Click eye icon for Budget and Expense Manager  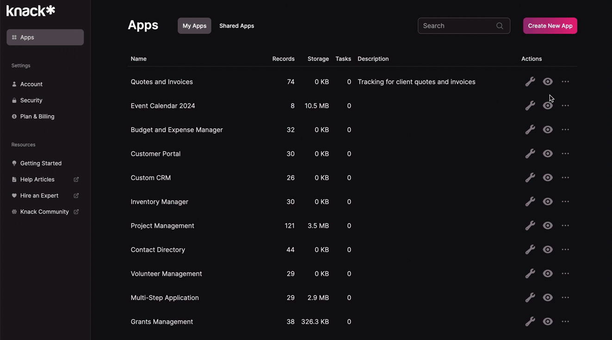(x=548, y=130)
